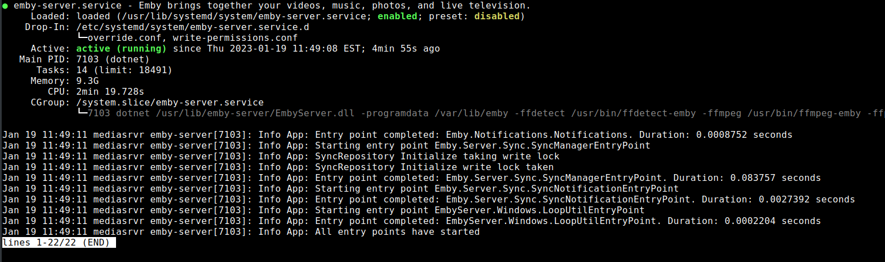
Task: Click the /etc/systemd/system/emby-server.service.d drop-in path
Action: [192, 27]
